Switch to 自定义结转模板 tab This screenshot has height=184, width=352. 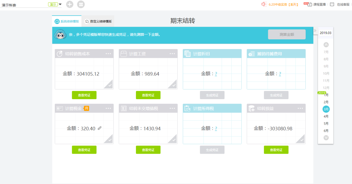click(98, 21)
